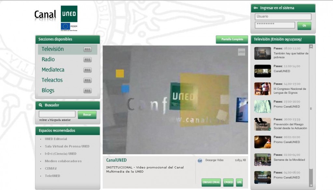Click the FEDER European Union logo
The image size is (333, 190).
point(69,27)
